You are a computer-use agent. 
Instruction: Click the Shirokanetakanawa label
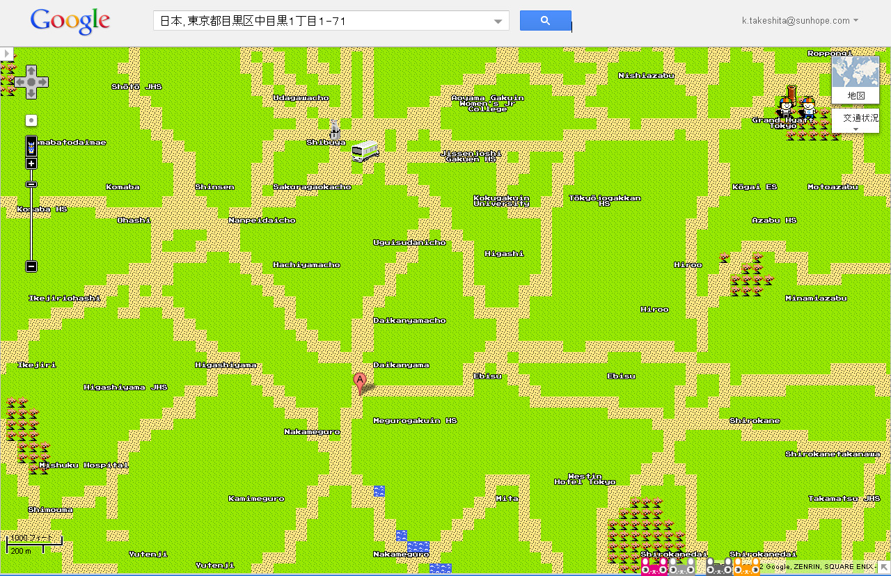point(833,454)
